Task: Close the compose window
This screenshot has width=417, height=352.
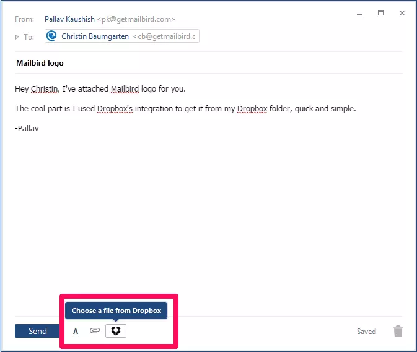Action: (x=402, y=13)
